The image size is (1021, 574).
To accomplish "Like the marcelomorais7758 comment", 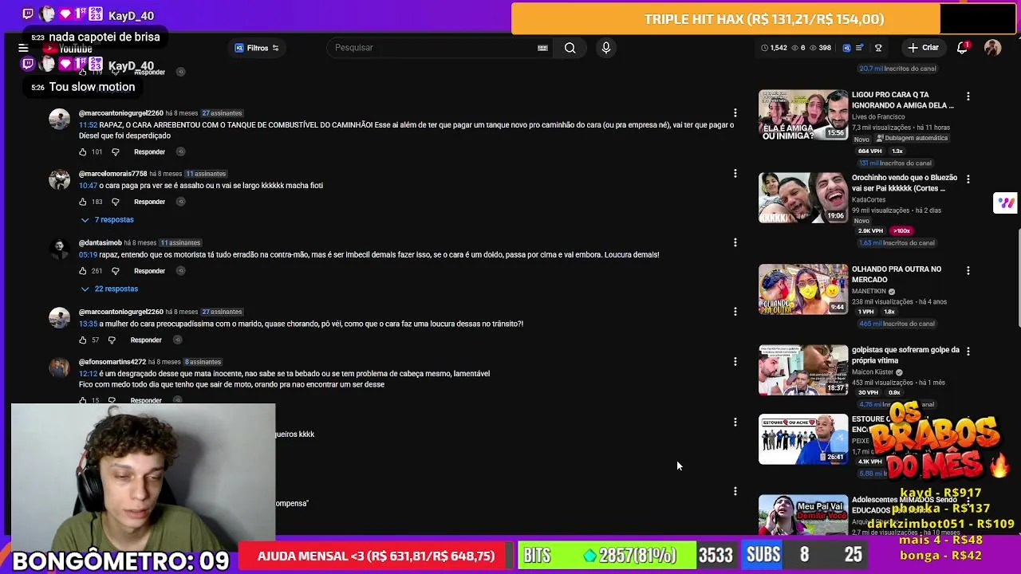I will pyautogui.click(x=83, y=202).
